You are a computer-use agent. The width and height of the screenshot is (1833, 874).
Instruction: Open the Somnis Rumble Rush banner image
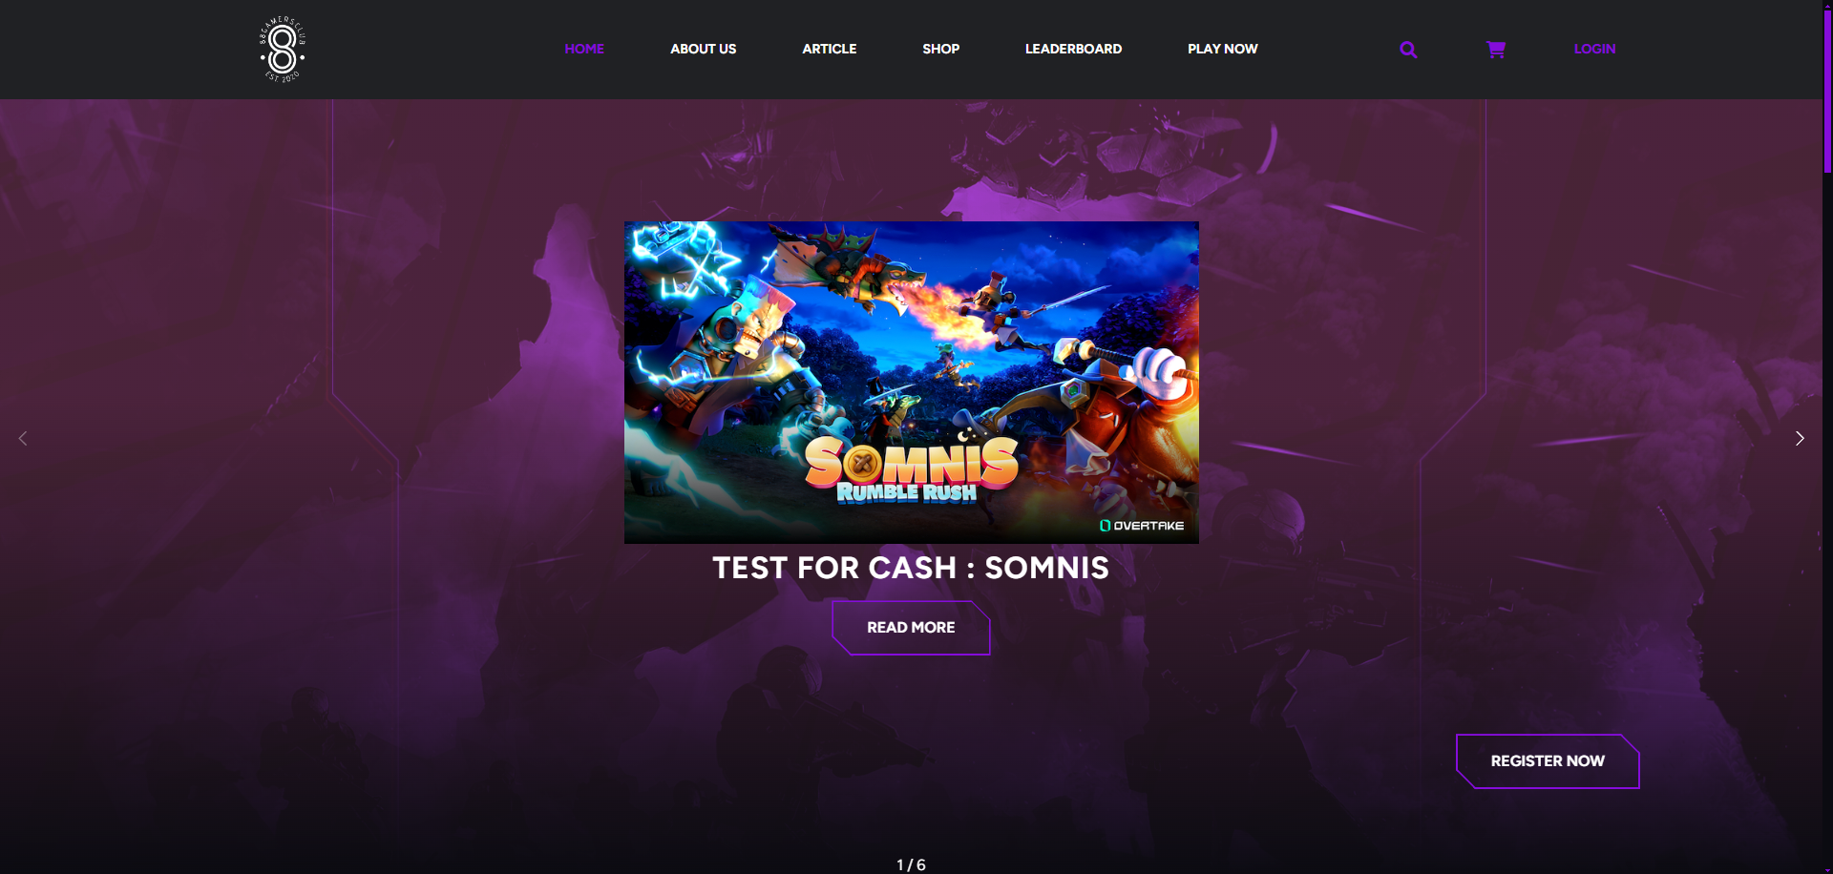tap(911, 383)
